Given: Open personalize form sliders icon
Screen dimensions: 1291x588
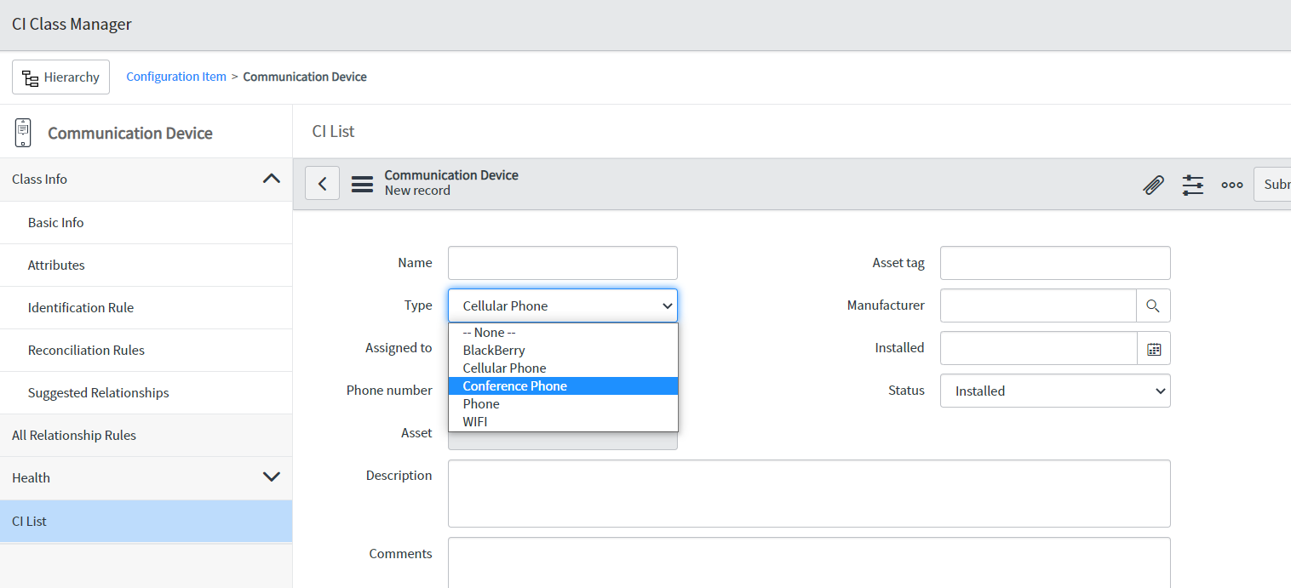Looking at the screenshot, I should point(1193,185).
